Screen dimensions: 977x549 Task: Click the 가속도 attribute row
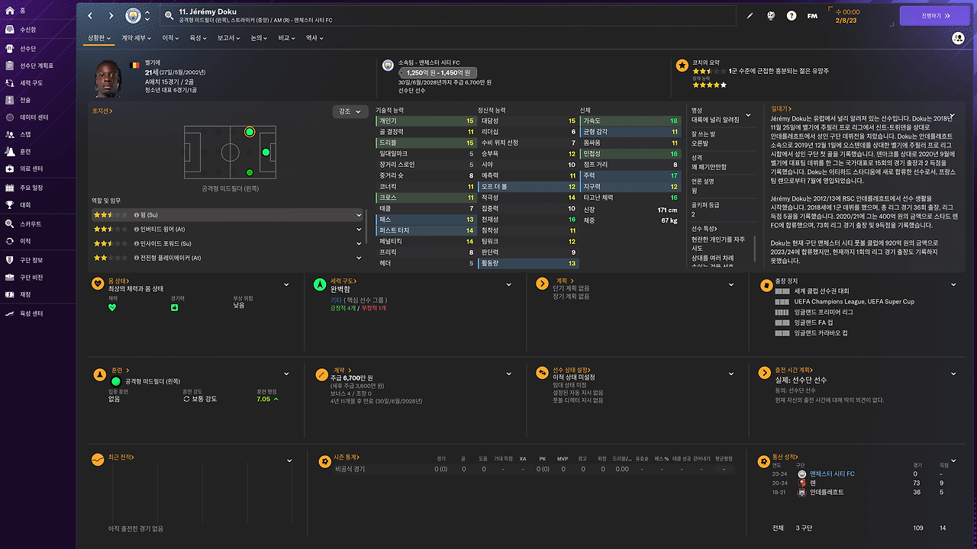point(630,120)
